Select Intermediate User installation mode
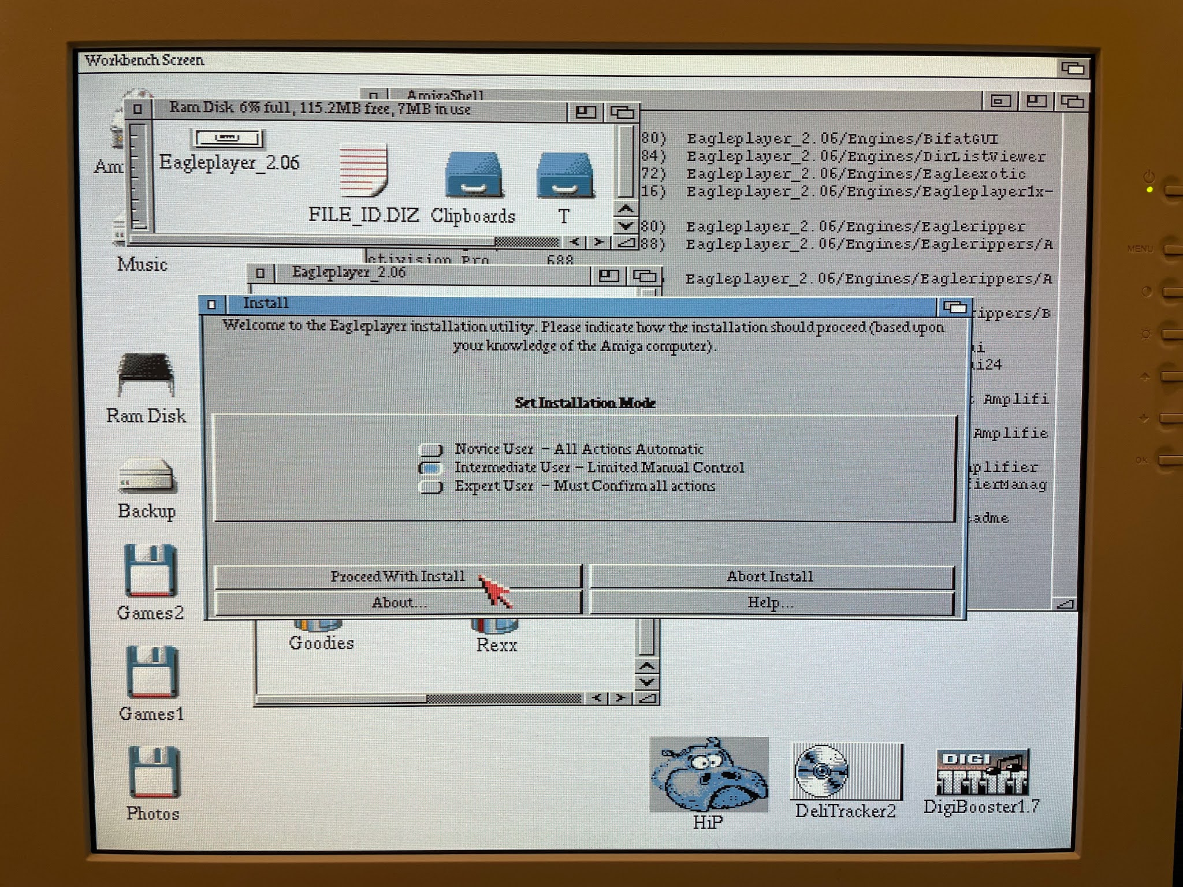Image resolution: width=1183 pixels, height=887 pixels. tap(431, 468)
